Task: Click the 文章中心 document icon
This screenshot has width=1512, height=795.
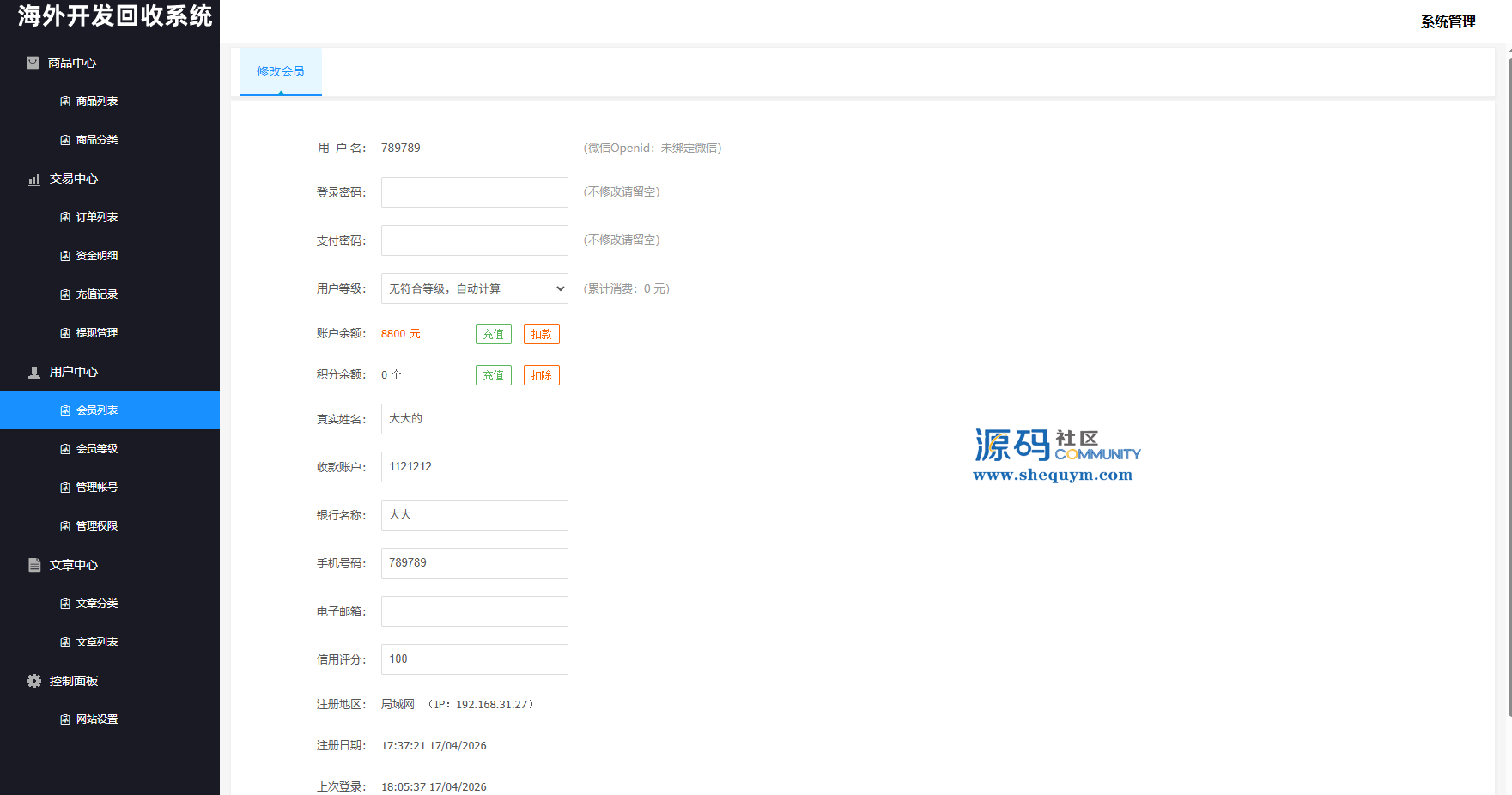Action: [x=34, y=565]
